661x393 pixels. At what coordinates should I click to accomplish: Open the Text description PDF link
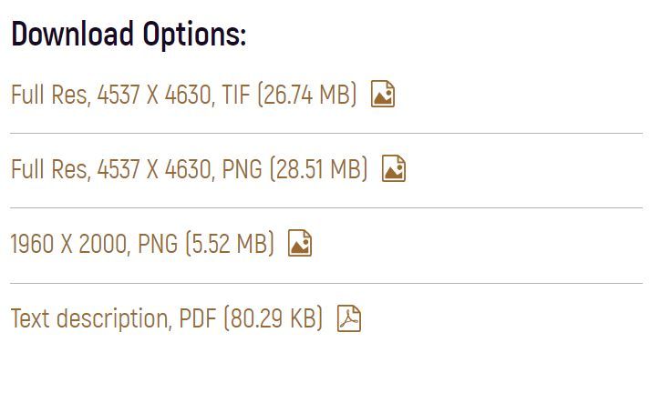tap(166, 319)
